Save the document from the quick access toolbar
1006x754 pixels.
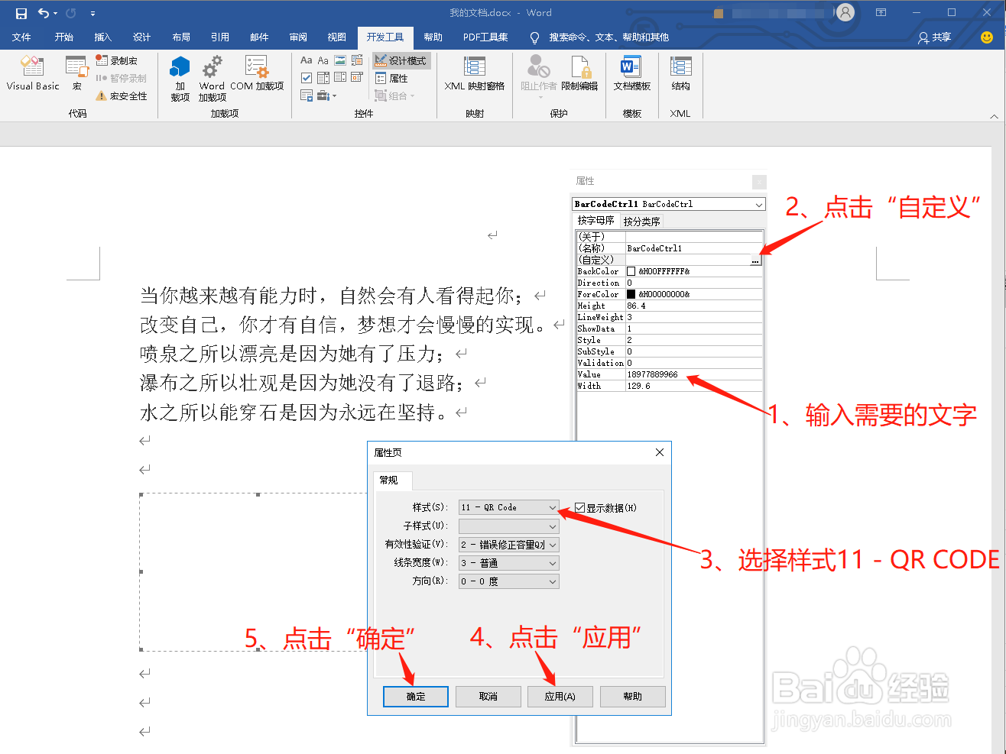tap(21, 13)
